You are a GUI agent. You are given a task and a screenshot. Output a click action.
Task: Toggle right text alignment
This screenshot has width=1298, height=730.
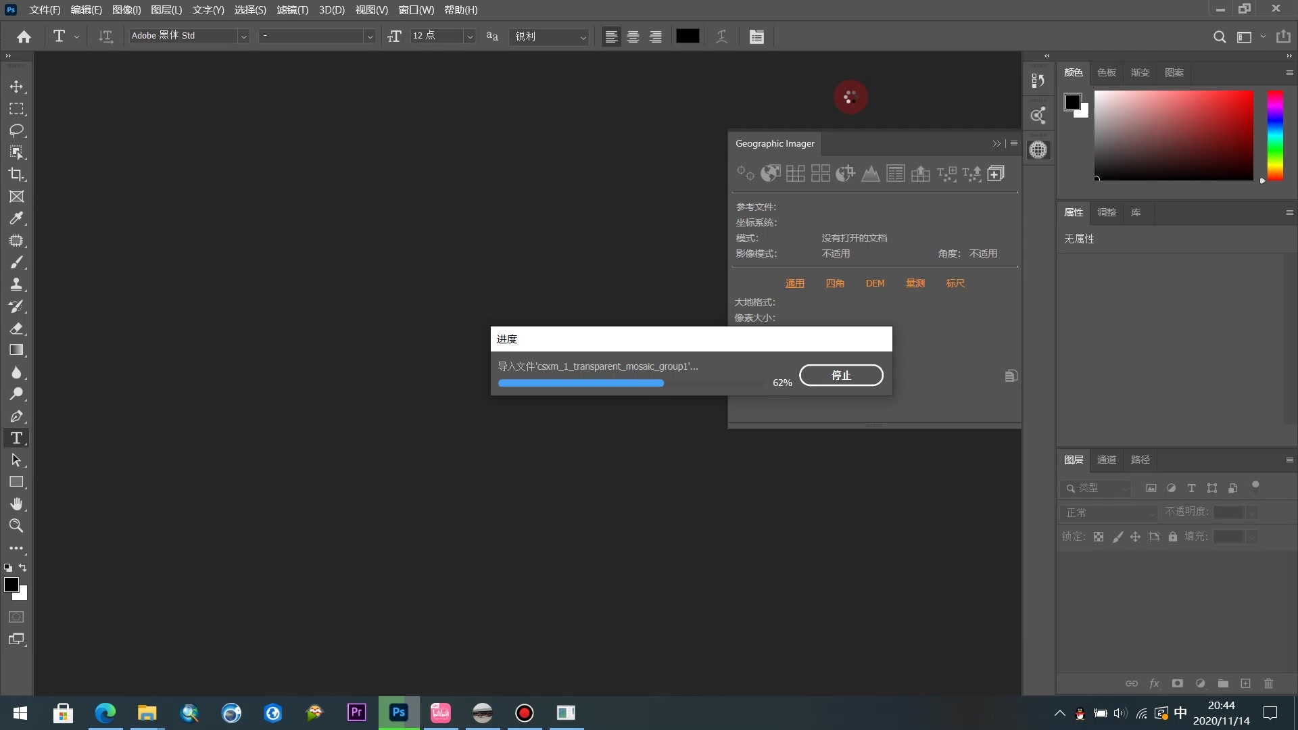tap(655, 36)
